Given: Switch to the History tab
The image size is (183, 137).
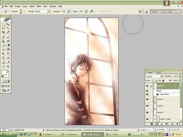Looking at the screenshot, I should [x=159, y=73].
